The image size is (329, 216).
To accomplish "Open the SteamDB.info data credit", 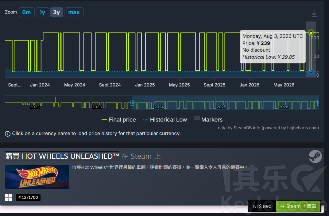I will pos(268,128).
